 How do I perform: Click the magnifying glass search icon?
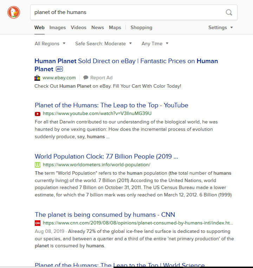pos(229,13)
